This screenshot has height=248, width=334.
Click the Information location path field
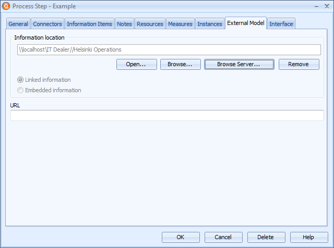[169, 49]
